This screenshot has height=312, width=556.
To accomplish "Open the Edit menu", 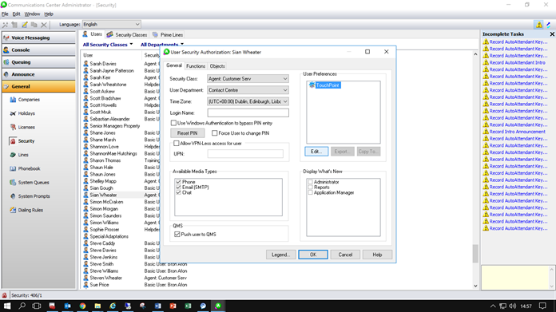I will pos(16,14).
